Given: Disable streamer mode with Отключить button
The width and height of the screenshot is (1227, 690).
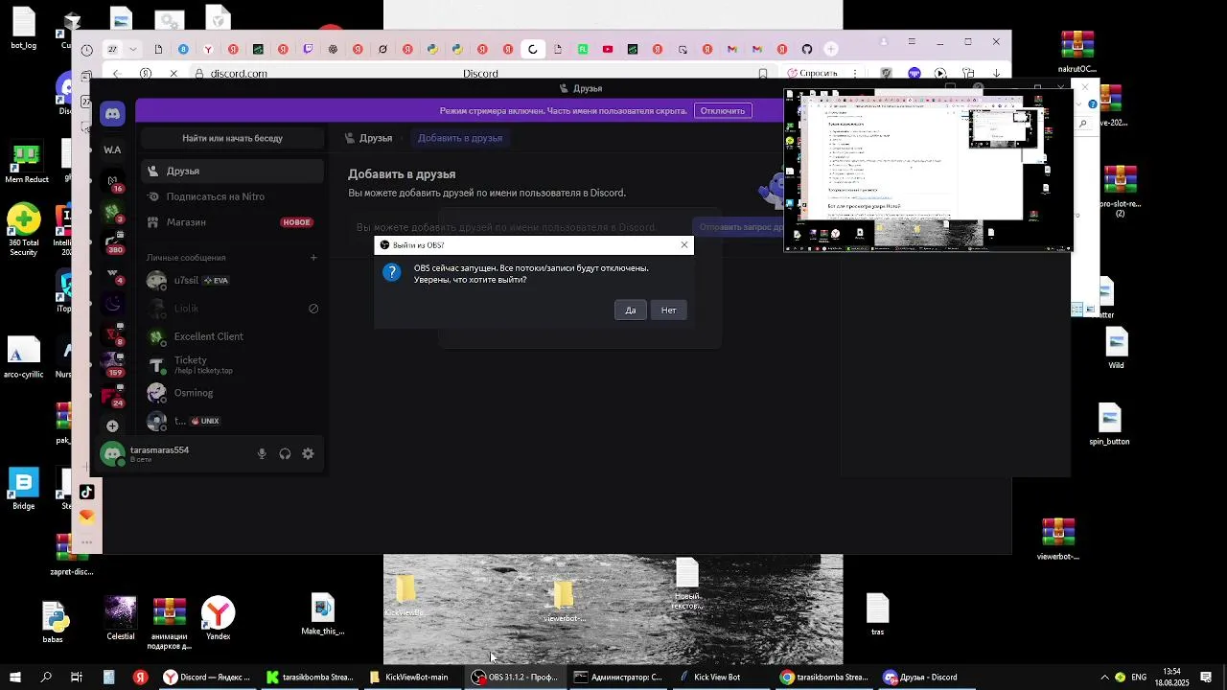Looking at the screenshot, I should pyautogui.click(x=723, y=110).
